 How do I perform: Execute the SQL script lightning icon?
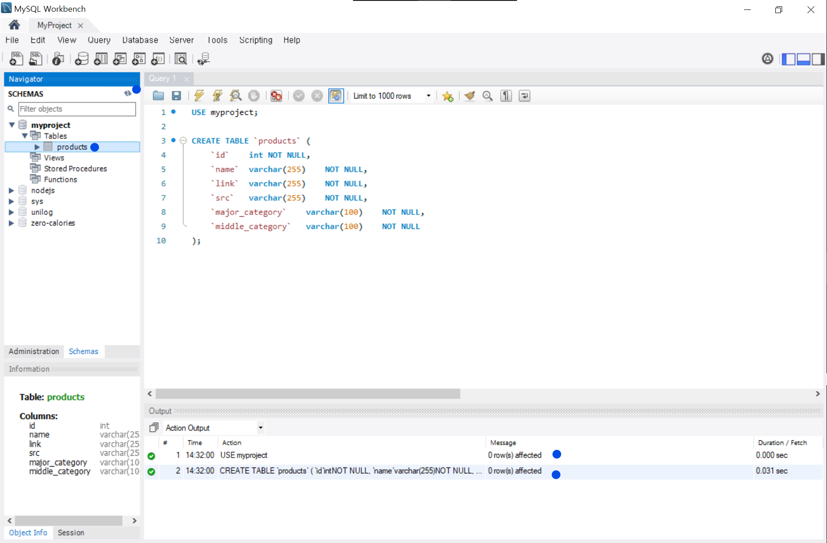coord(199,95)
